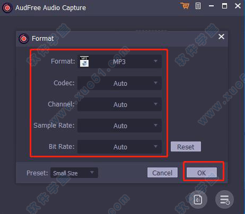This screenshot has height=214, width=245.
Task: Click the AudFree red record logo
Action: point(7,8)
